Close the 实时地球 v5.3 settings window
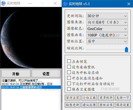Viewport: 133px width, 110px height. (x=129, y=4)
